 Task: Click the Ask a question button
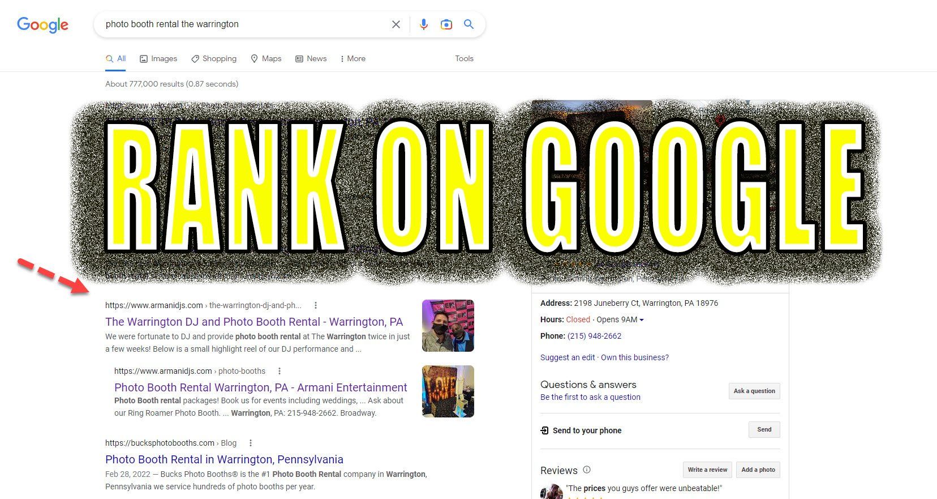click(x=754, y=391)
